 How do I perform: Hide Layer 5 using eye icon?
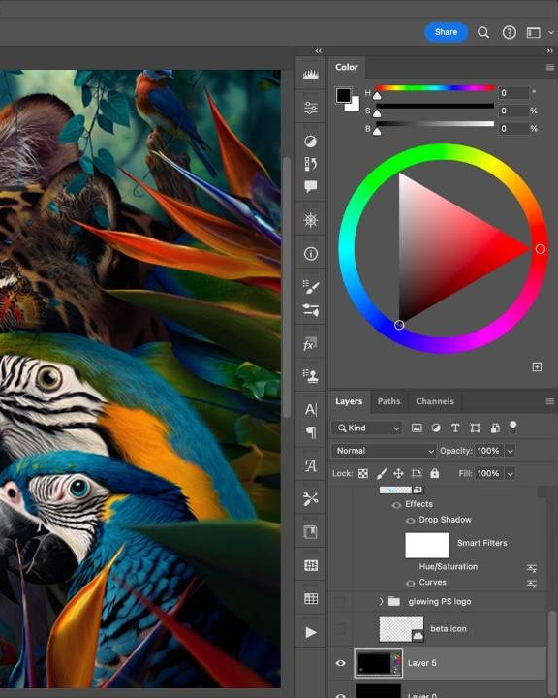pyautogui.click(x=340, y=663)
